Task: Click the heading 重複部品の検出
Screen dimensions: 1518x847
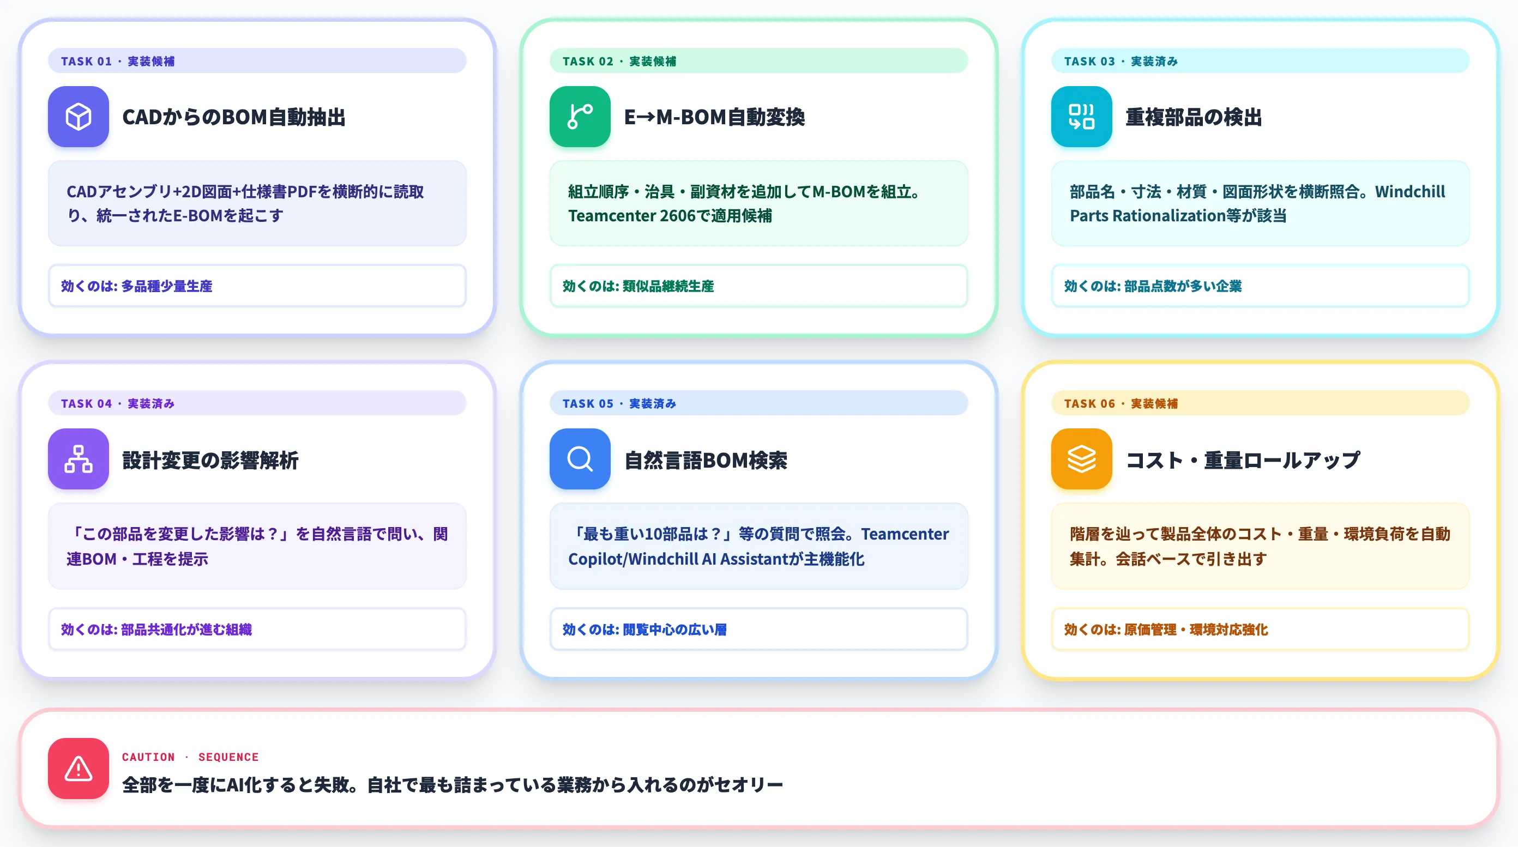Action: pyautogui.click(x=1194, y=117)
